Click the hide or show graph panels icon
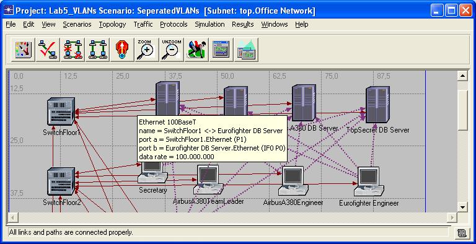This screenshot has height=244, width=476. 246,50
